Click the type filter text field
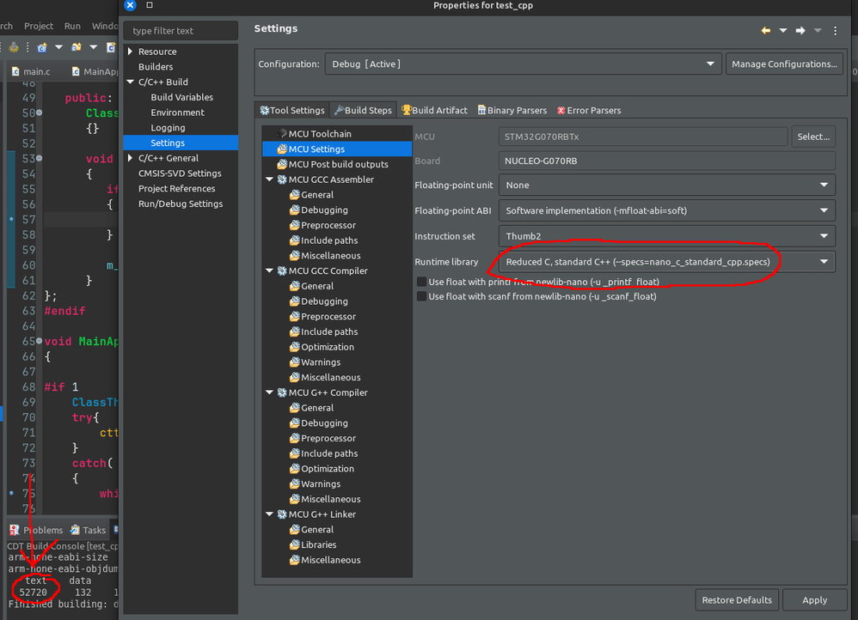 coord(181,31)
